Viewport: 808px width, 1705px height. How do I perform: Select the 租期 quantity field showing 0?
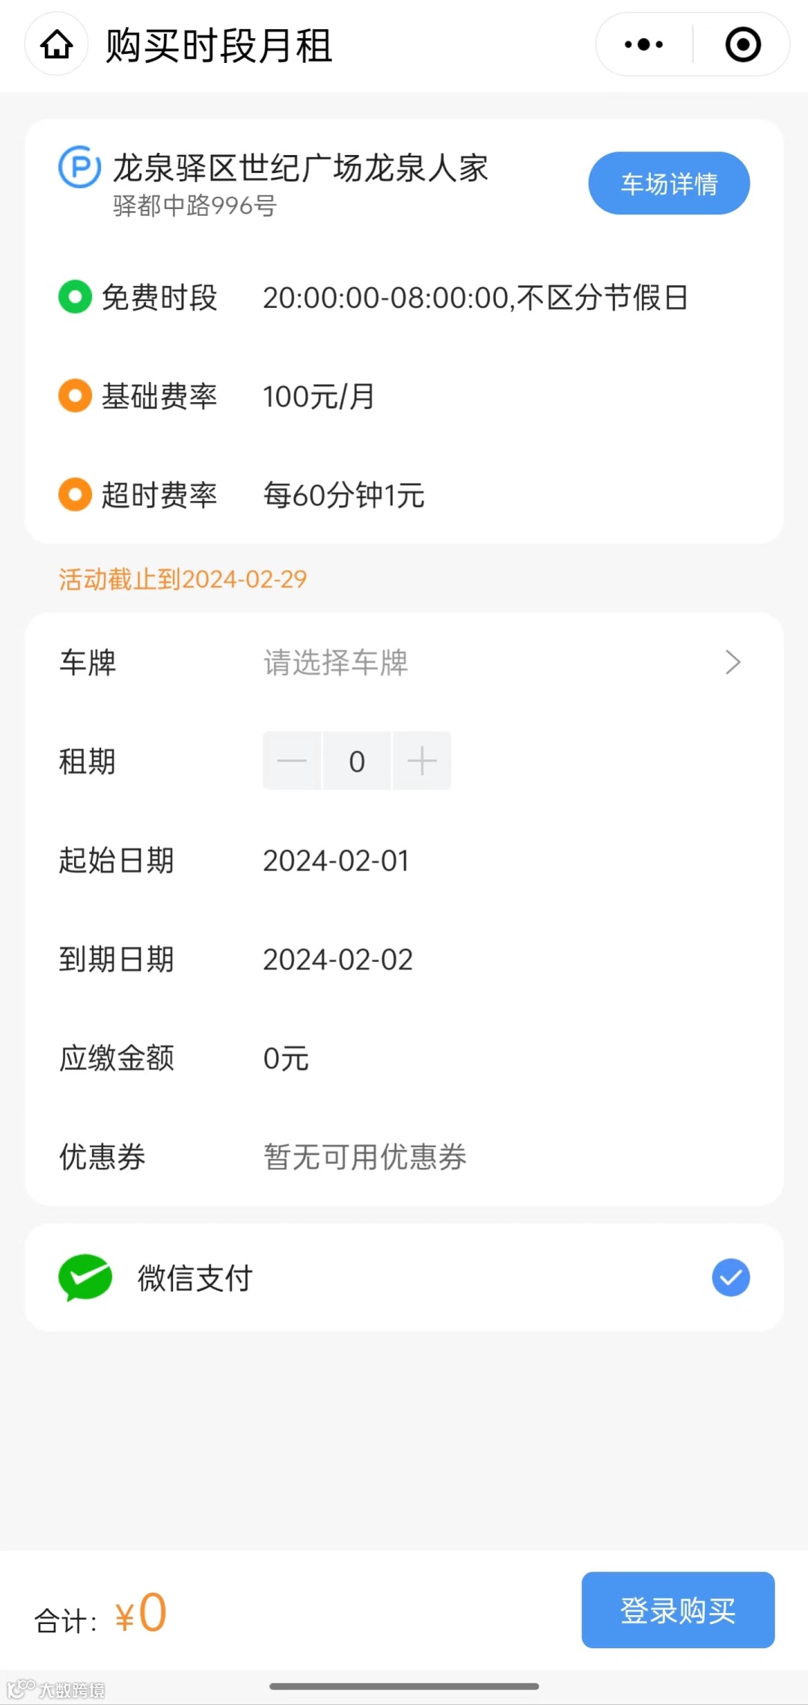(357, 761)
